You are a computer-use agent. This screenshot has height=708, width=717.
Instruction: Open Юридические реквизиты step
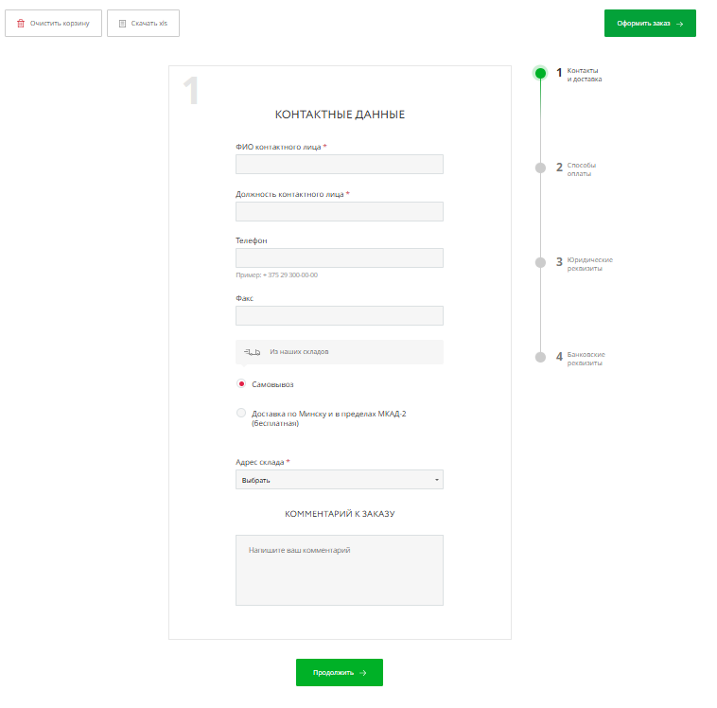click(x=589, y=264)
